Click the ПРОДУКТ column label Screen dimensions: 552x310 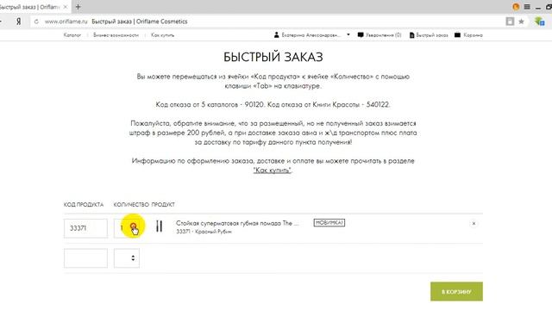coord(163,205)
